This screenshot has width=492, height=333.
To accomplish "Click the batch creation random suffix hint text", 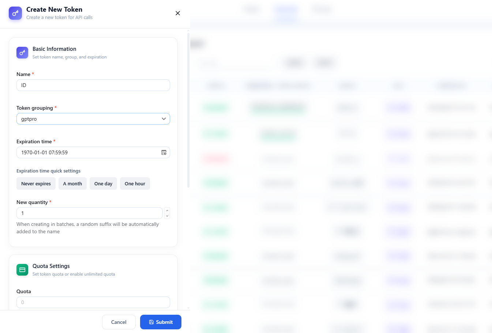I will (x=88, y=228).
